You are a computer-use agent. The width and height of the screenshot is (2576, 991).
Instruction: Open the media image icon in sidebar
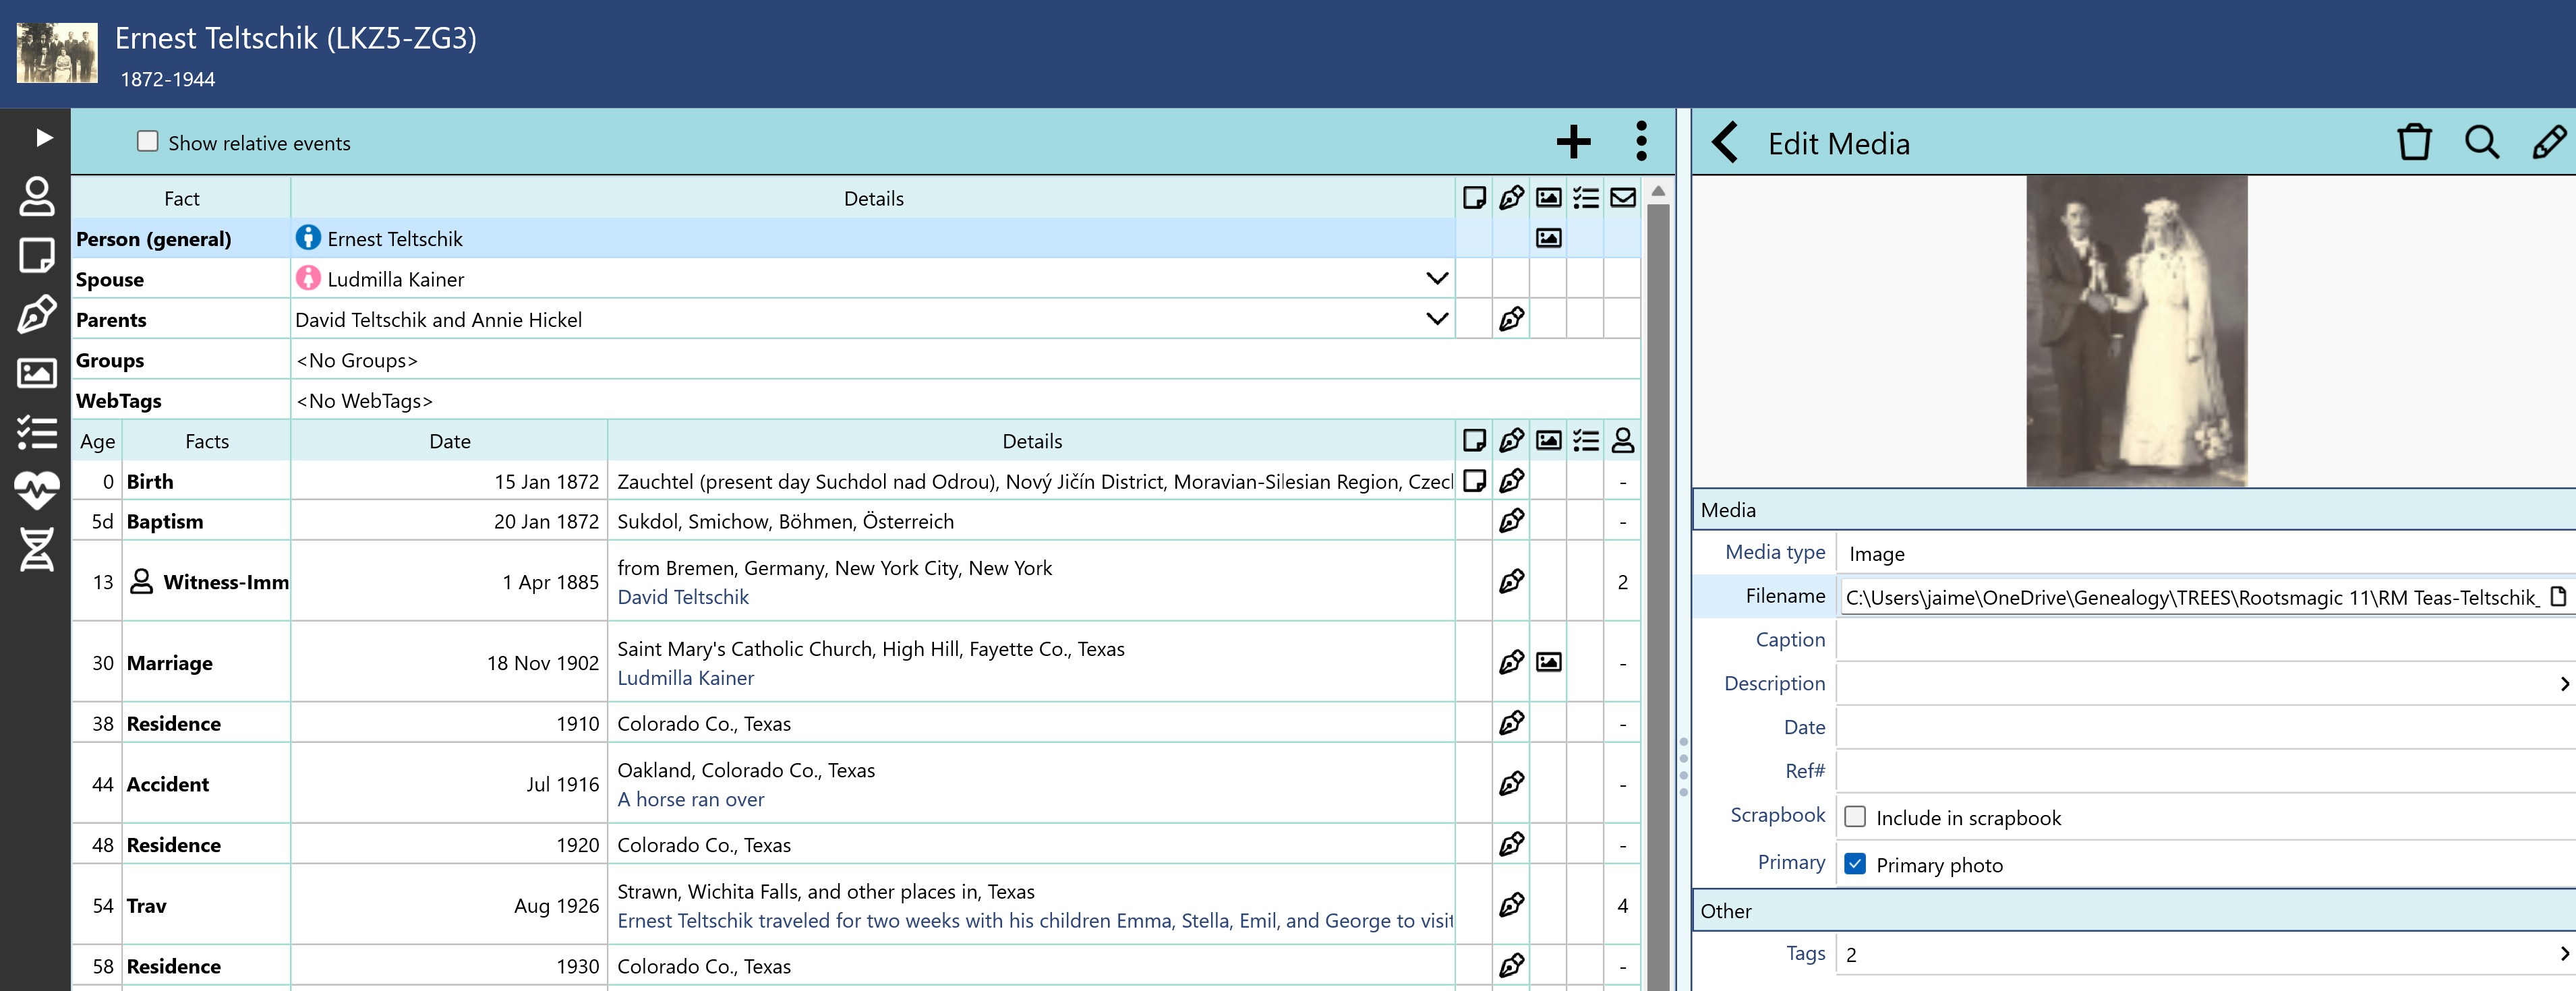click(37, 373)
